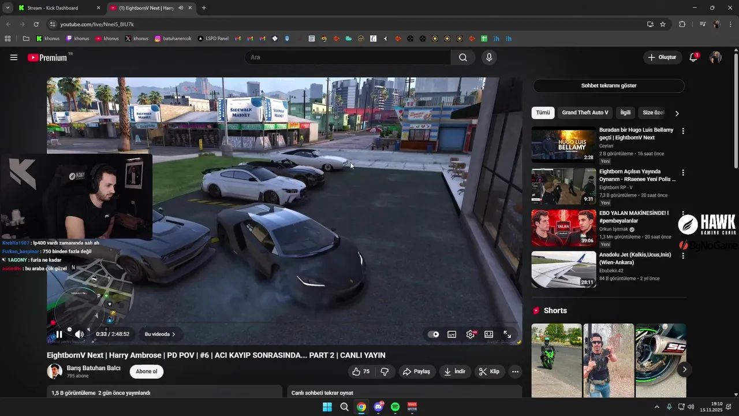Install app icon in address bar
Image resolution: width=739 pixels, height=416 pixels.
point(650,24)
